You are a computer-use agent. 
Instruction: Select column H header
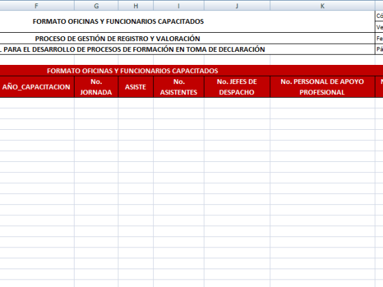coord(136,6)
